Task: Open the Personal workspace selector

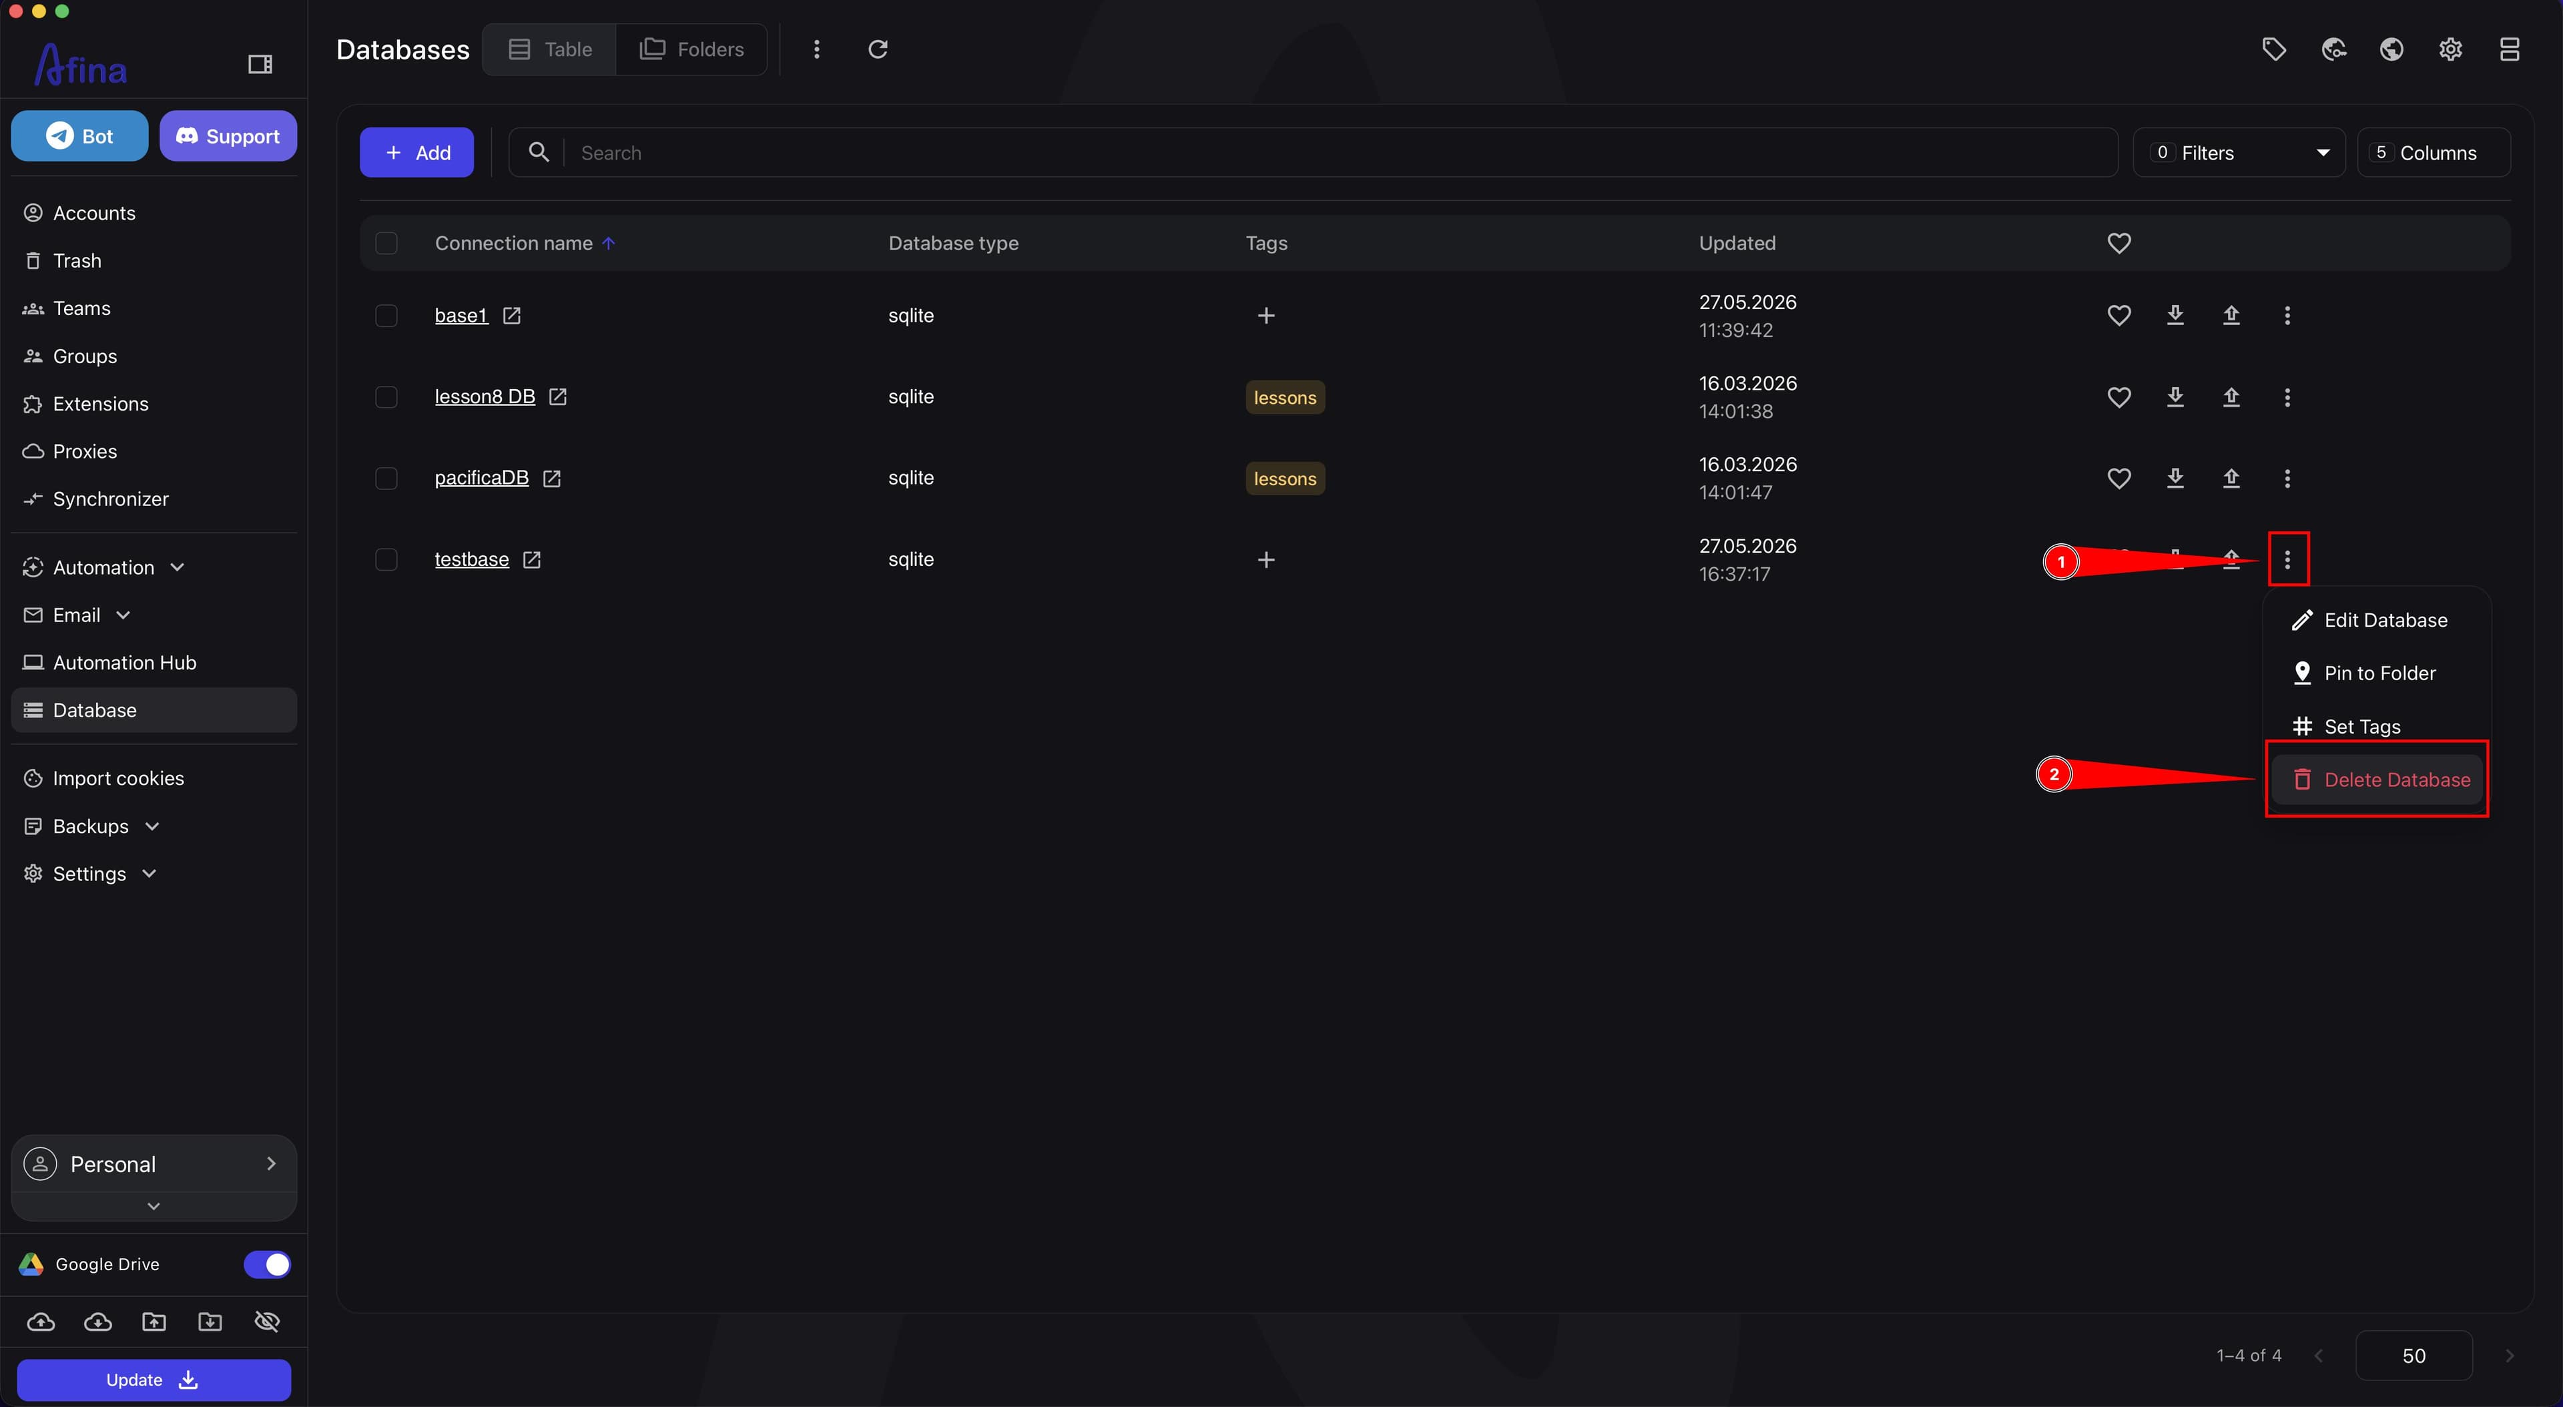Action: [154, 1164]
